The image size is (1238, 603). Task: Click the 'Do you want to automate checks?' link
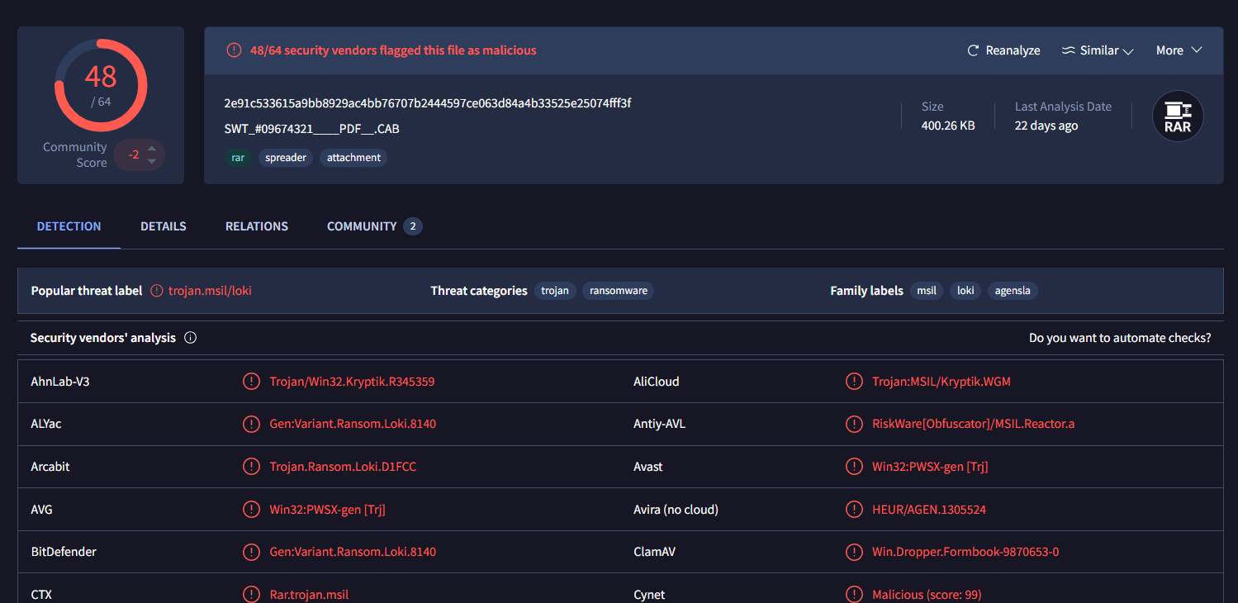[x=1120, y=338]
